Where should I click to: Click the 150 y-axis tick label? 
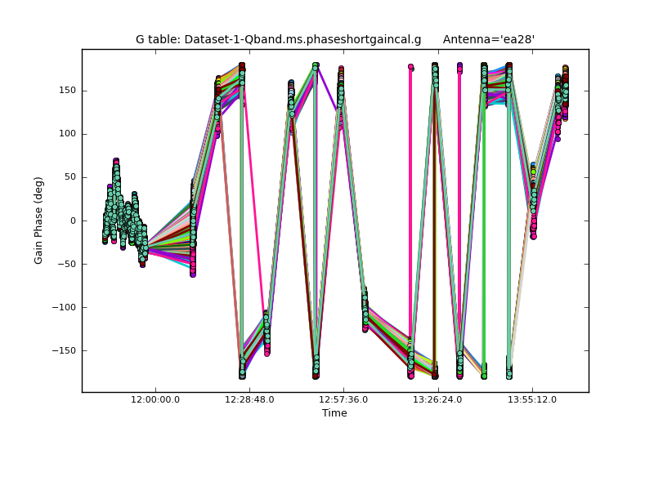tap(66, 90)
